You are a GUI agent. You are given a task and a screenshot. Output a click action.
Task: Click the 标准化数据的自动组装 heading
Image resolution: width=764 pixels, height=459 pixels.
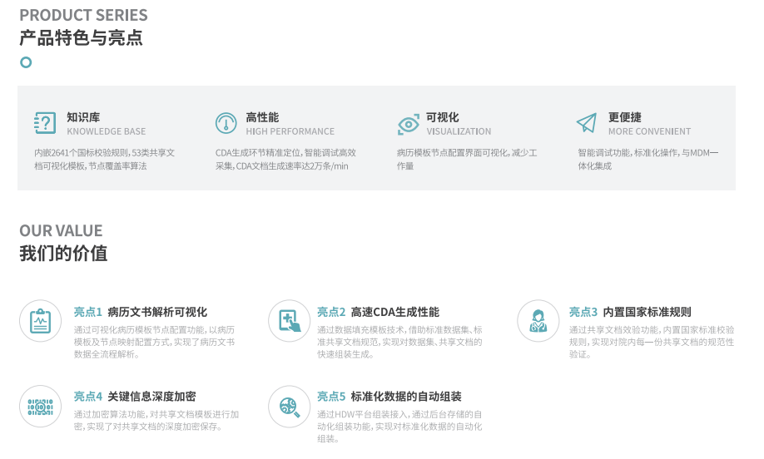(406, 396)
